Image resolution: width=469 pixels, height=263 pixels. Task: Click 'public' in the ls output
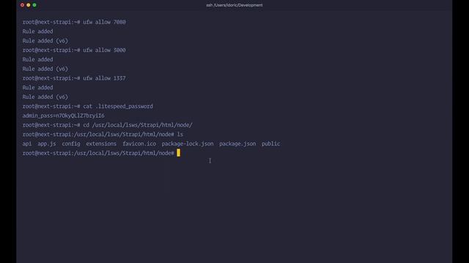[x=271, y=144]
